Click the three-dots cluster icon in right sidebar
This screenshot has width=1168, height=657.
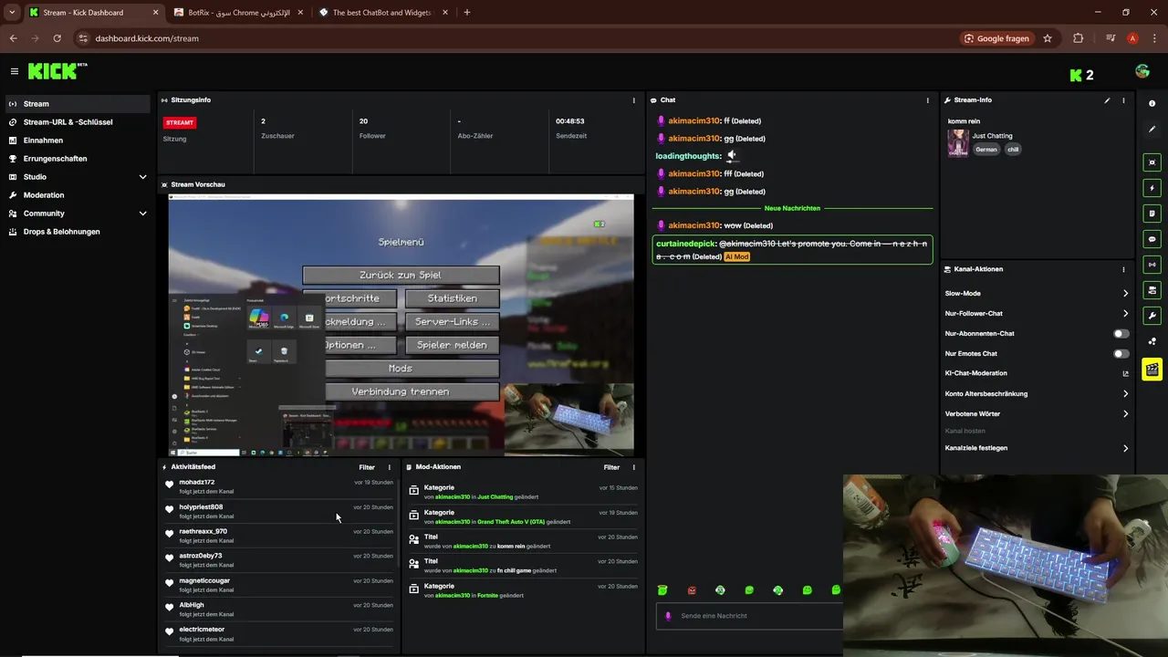[x=1152, y=341]
